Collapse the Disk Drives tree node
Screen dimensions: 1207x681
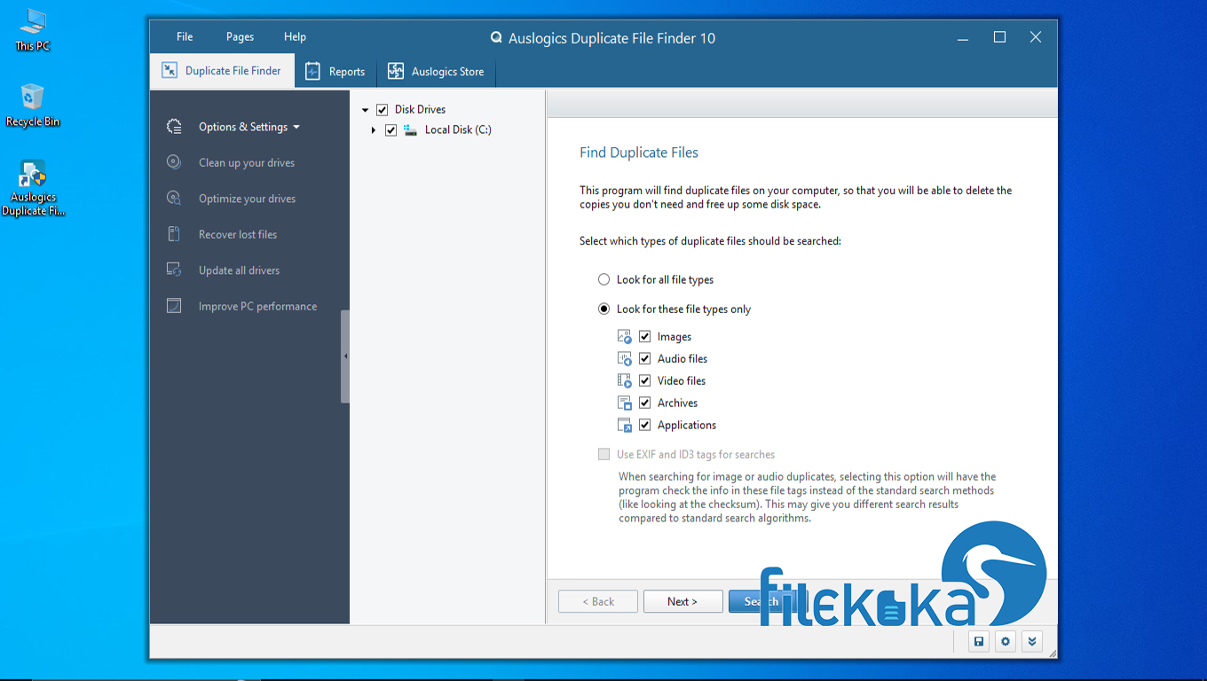365,110
